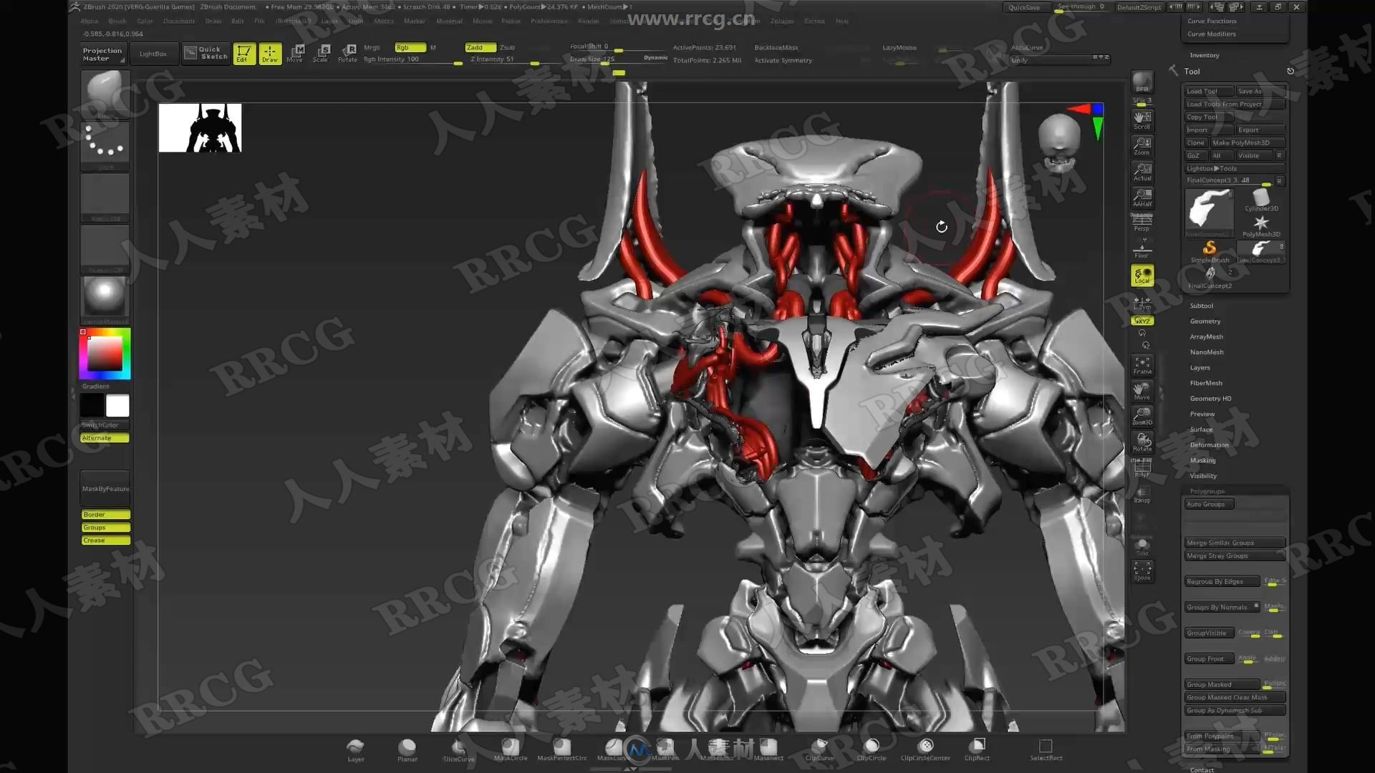
Task: Click the Zoom canvas icon
Action: click(1142, 146)
